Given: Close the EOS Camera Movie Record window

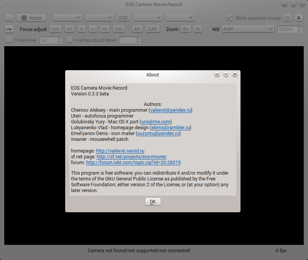Looking at the screenshot, I should click(x=302, y=4).
